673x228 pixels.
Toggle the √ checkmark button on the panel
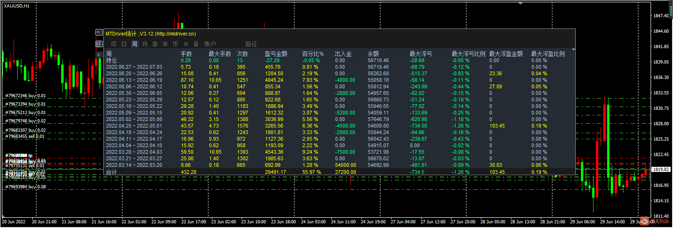click(x=99, y=55)
